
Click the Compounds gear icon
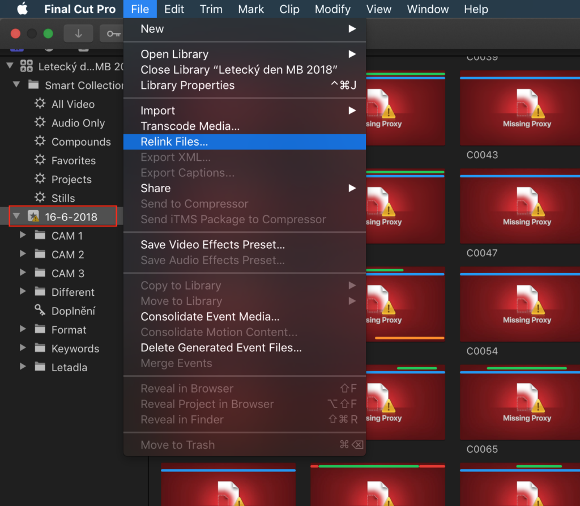(x=40, y=141)
